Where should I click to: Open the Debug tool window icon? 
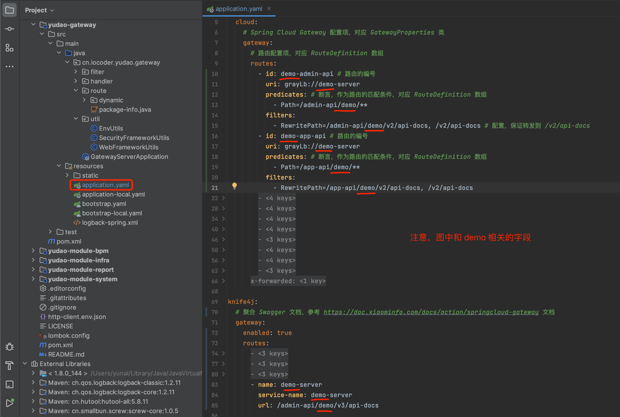coord(9,347)
